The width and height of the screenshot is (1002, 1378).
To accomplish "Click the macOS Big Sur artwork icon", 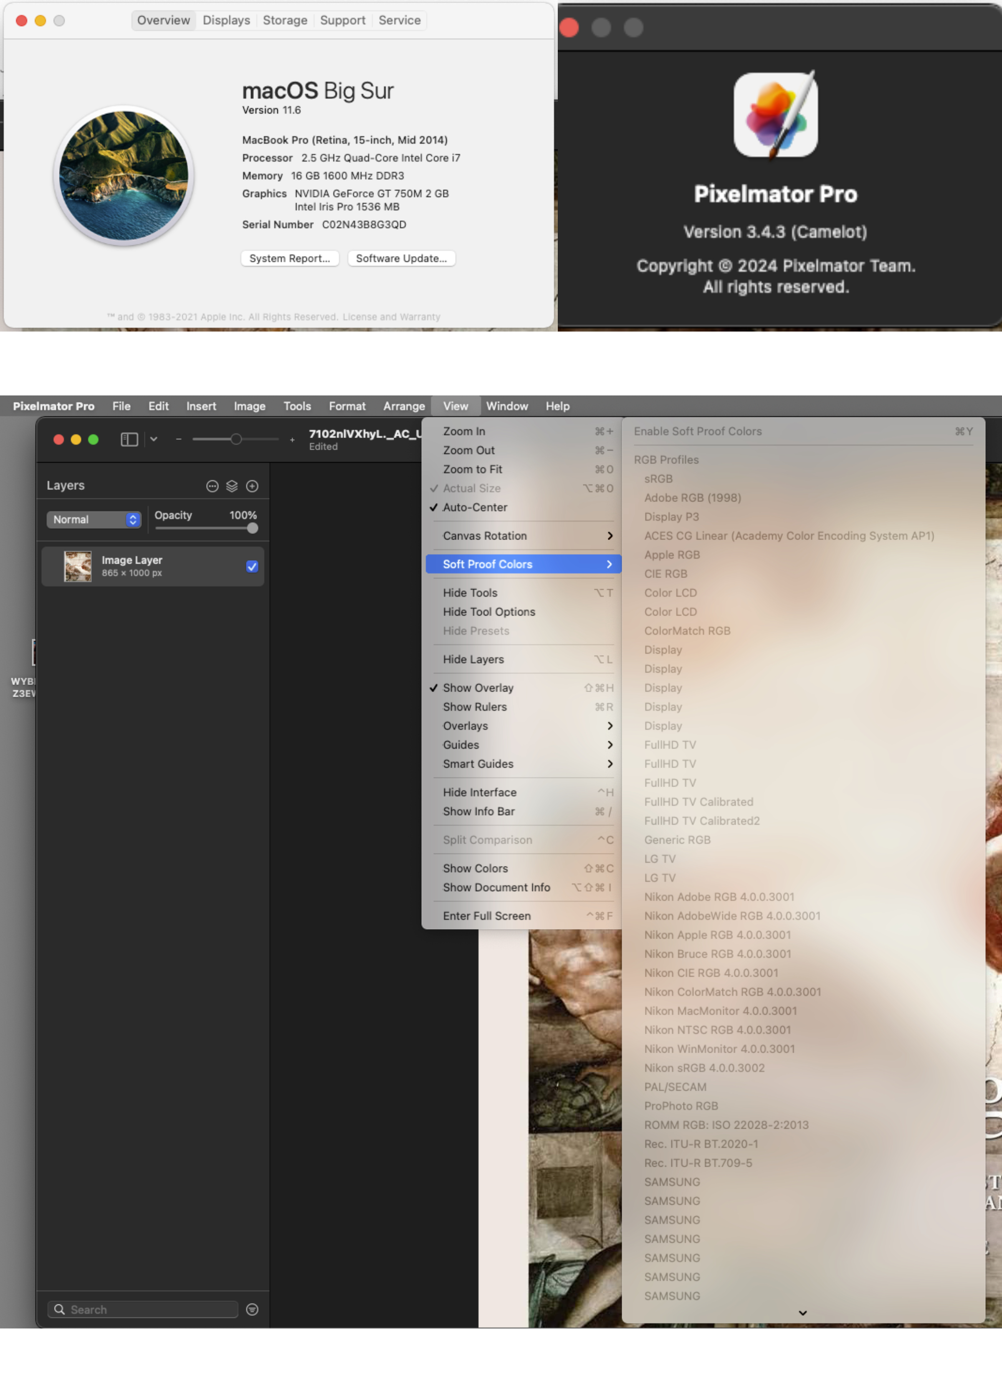I will (x=123, y=176).
